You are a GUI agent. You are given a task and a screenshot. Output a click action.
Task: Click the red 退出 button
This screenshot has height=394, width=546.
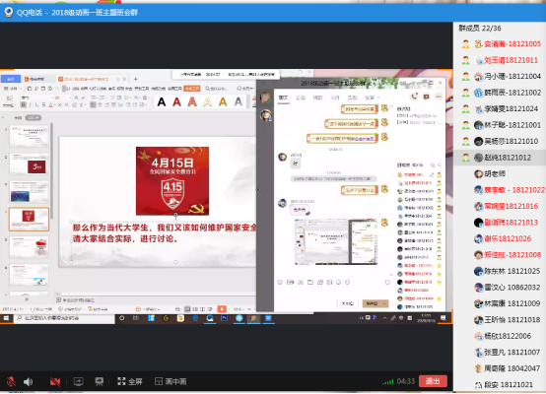433,381
